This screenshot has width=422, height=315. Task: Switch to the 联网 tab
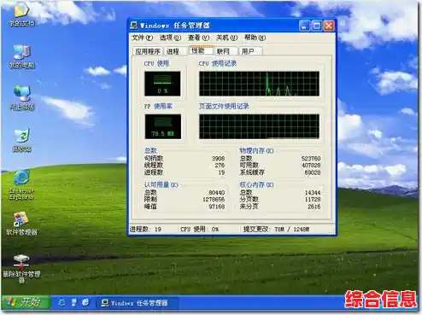226,51
